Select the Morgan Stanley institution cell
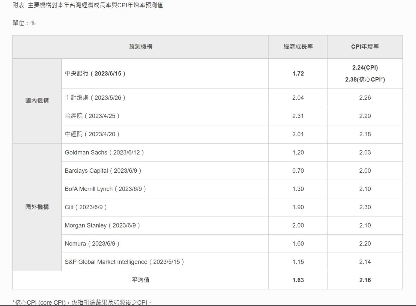 (x=102, y=225)
